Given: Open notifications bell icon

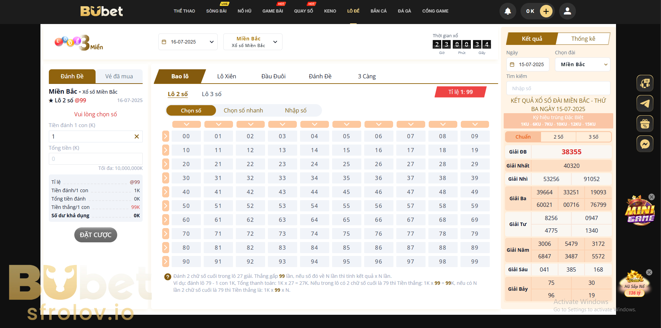Looking at the screenshot, I should coord(508,11).
